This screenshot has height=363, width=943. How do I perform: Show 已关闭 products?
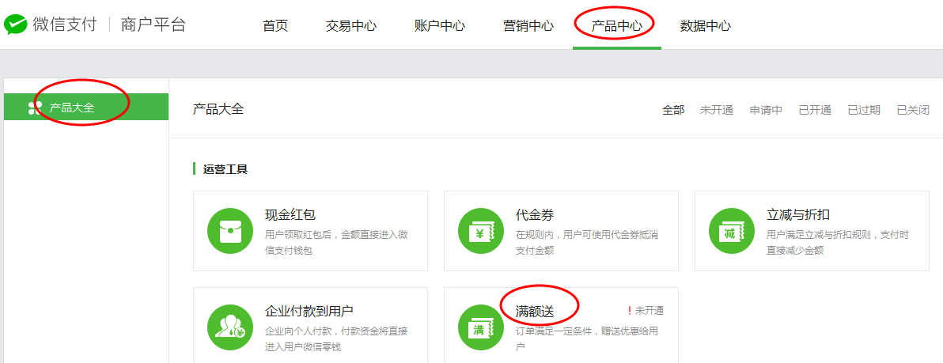(x=913, y=110)
